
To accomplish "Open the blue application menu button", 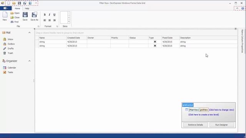I will (6, 8).
